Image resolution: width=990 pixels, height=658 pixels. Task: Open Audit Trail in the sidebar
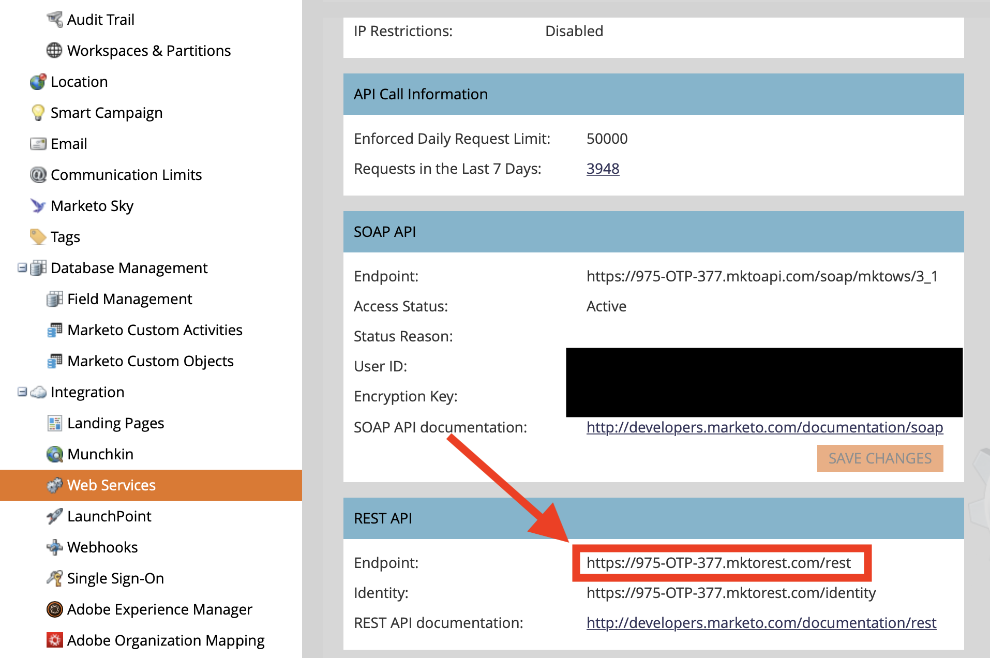click(x=100, y=20)
